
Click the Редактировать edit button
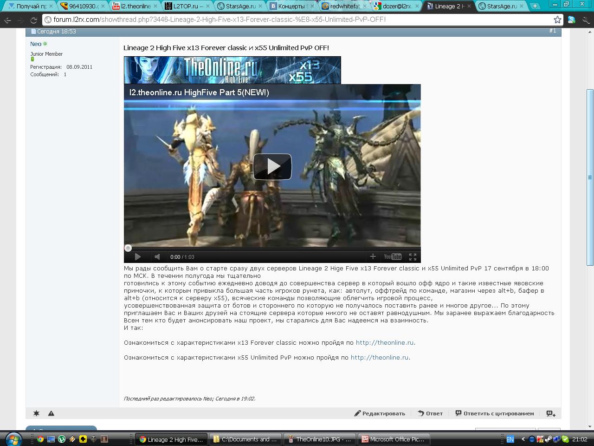(x=380, y=413)
